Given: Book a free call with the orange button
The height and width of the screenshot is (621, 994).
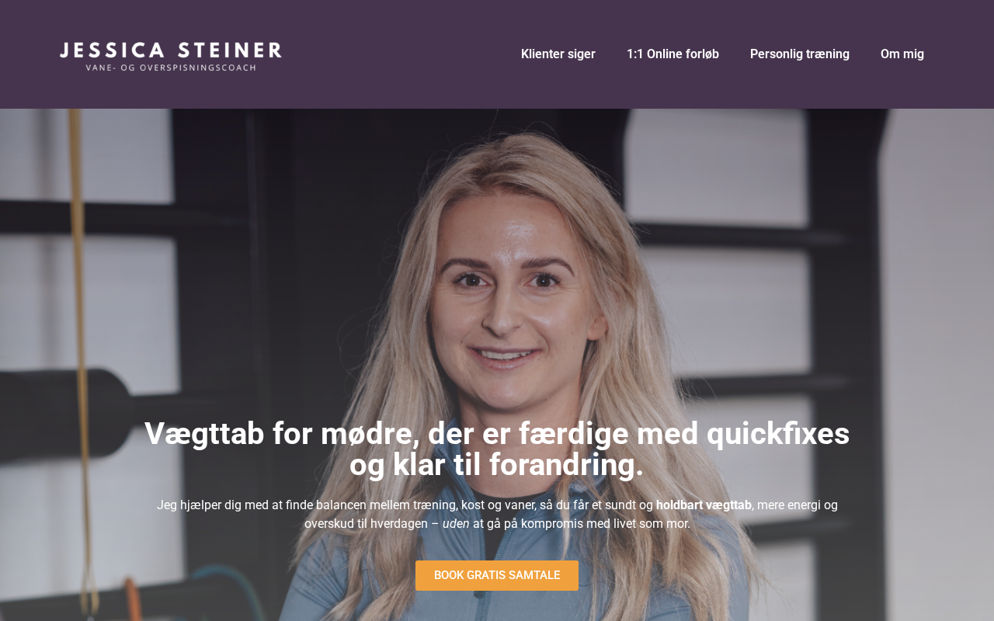Looking at the screenshot, I should 497,575.
